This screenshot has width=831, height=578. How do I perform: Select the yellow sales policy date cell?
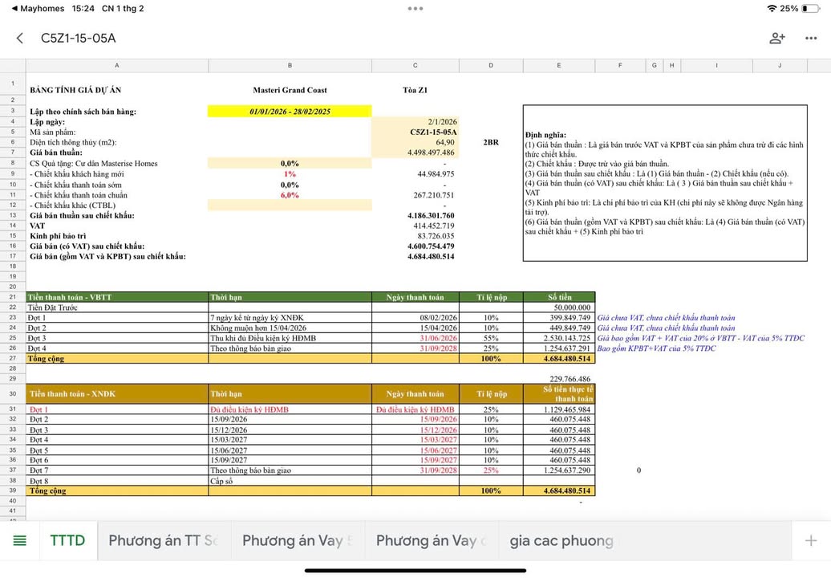pyautogui.click(x=290, y=111)
